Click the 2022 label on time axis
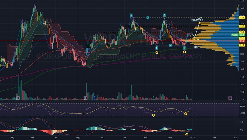This screenshot has height=140, width=247. coord(192,138)
